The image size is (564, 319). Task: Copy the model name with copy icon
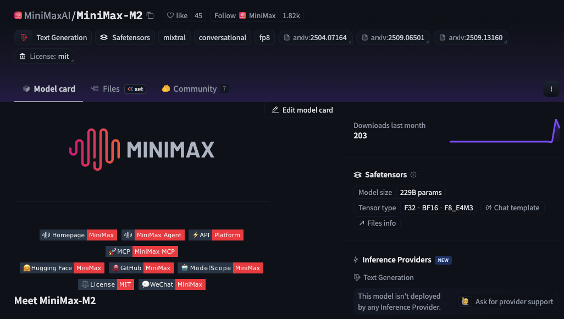(x=150, y=16)
